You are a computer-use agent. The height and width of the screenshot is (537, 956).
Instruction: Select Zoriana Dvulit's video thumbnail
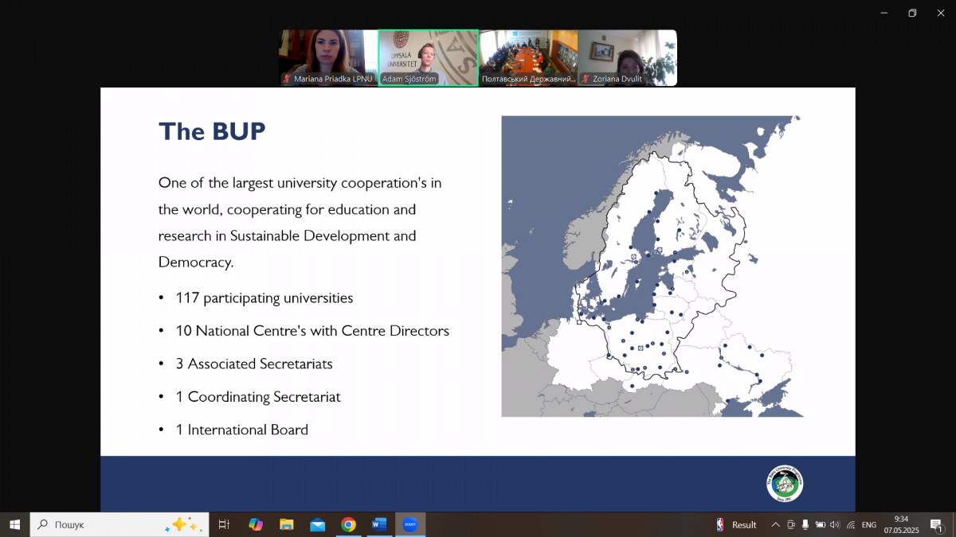(627, 57)
